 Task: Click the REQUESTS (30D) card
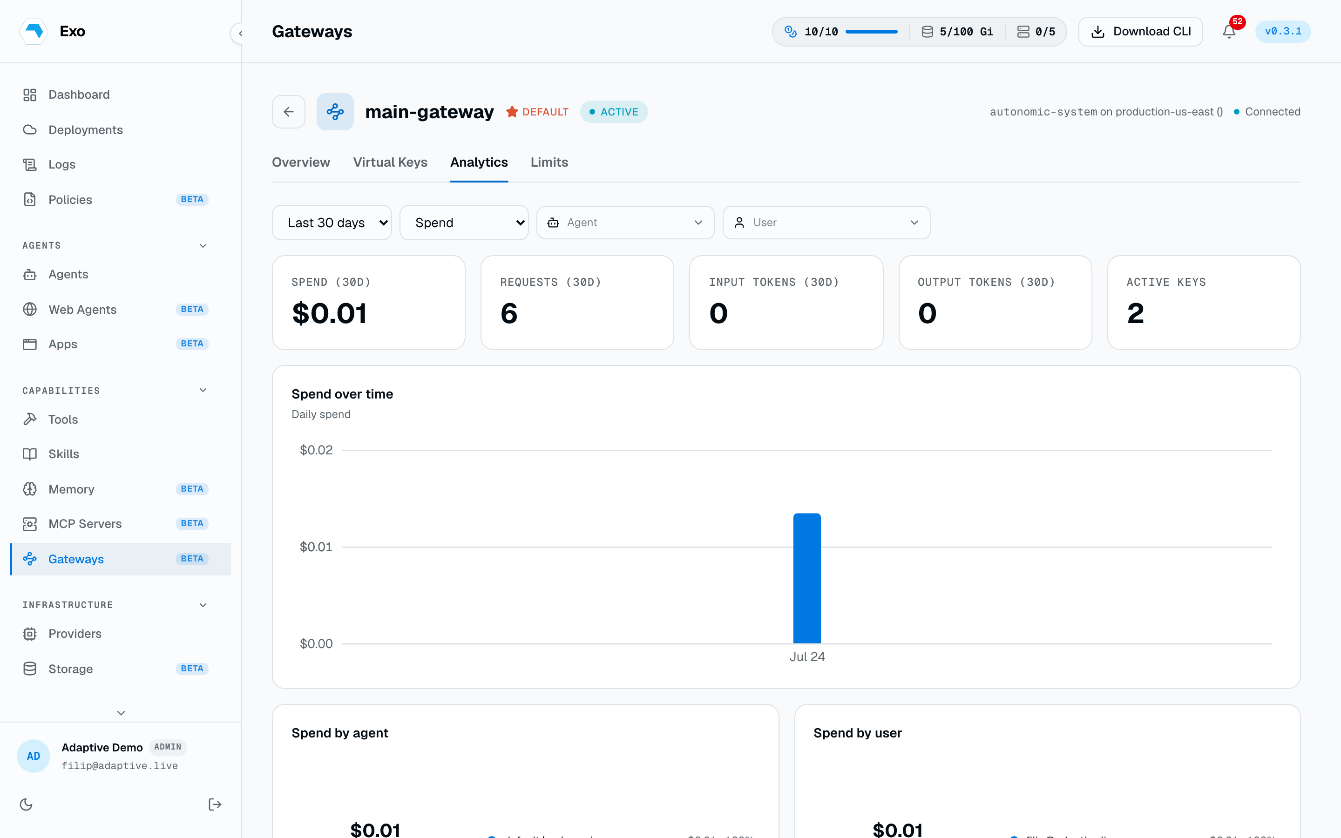click(577, 303)
